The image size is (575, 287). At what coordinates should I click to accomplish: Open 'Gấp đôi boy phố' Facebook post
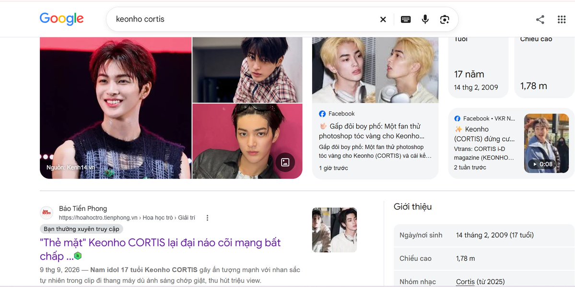click(x=371, y=131)
